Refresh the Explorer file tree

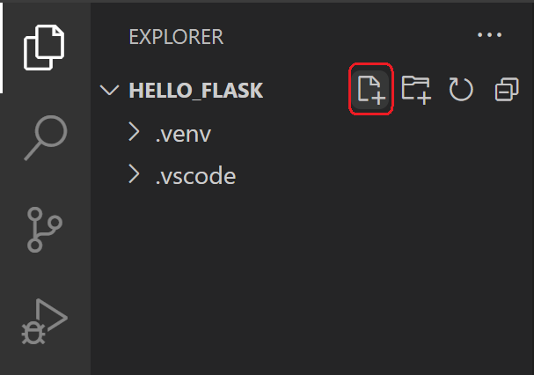(x=461, y=89)
